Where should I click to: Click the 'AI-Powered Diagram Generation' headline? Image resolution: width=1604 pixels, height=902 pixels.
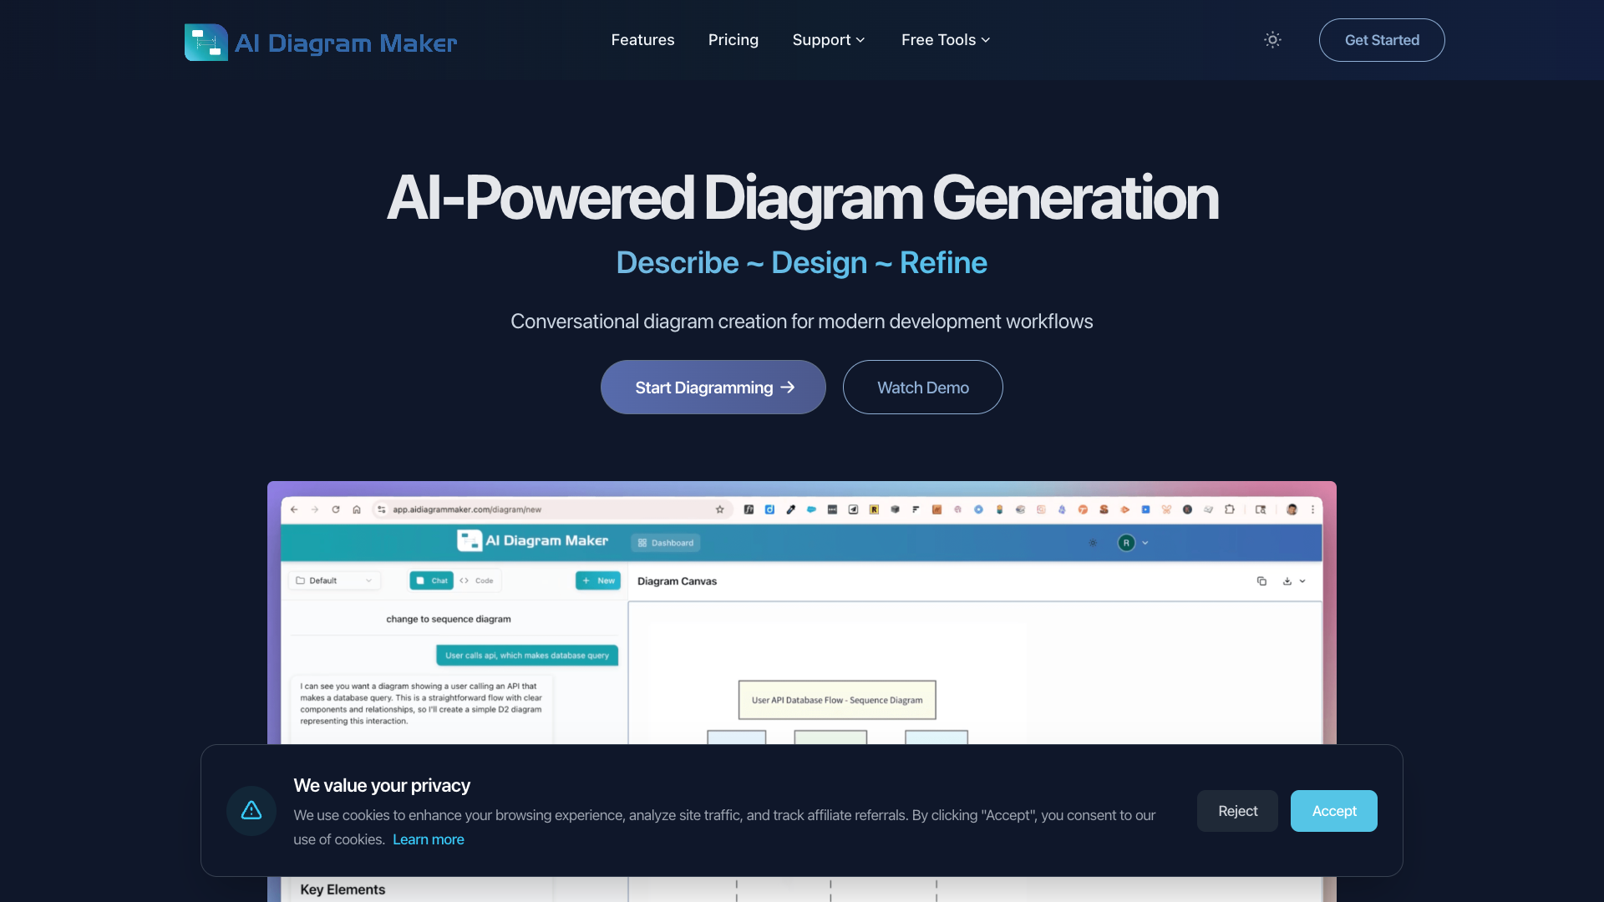point(802,198)
